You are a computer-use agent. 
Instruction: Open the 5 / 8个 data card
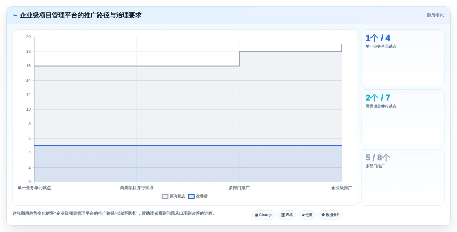tap(403, 178)
